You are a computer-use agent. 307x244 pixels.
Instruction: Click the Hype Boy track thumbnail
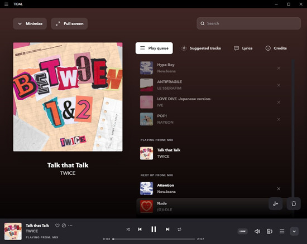(146, 68)
